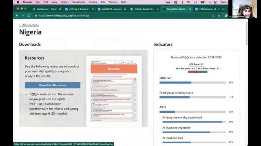261x146 pixels.
Task: Click the MDD-W progress bar
Action: pos(192,82)
